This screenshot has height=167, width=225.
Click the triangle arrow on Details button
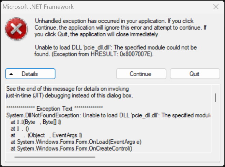(x=11, y=74)
